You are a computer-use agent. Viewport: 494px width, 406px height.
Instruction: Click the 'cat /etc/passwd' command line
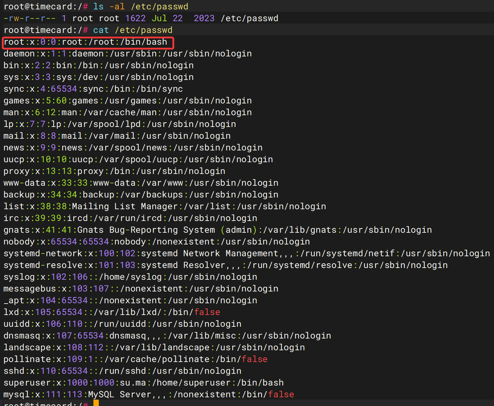click(88, 30)
